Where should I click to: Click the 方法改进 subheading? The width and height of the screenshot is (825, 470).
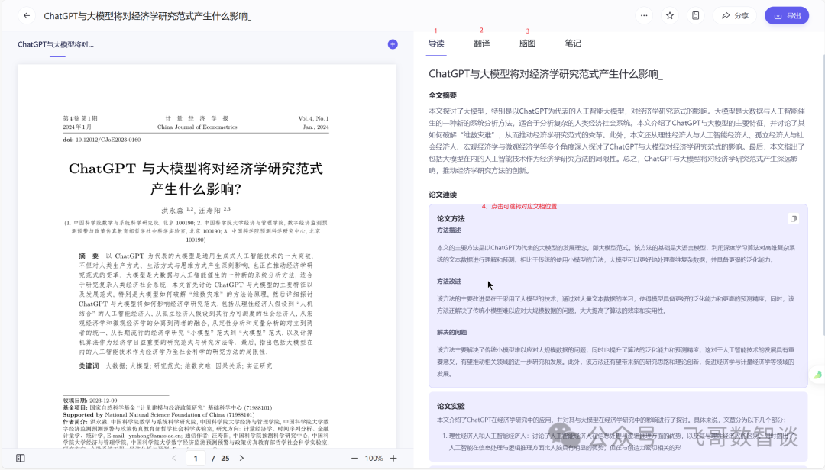pyautogui.click(x=449, y=282)
